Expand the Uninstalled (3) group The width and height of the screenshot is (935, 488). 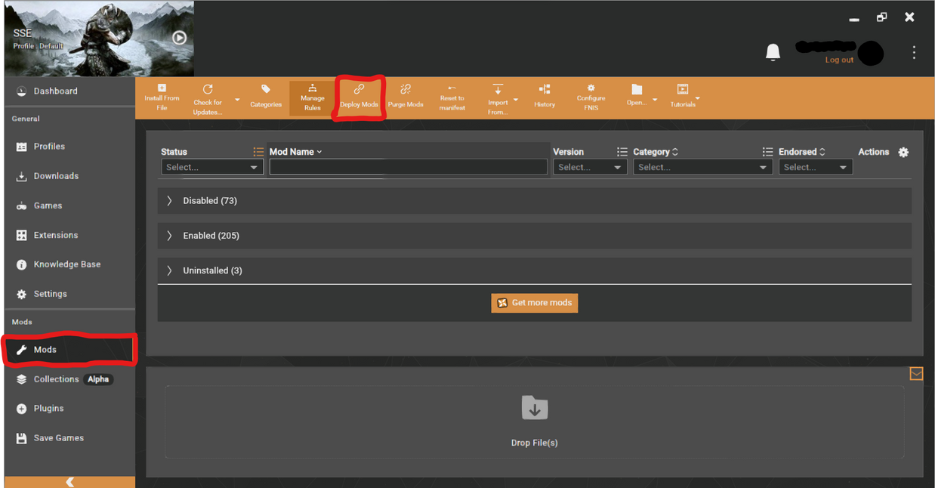(x=534, y=270)
